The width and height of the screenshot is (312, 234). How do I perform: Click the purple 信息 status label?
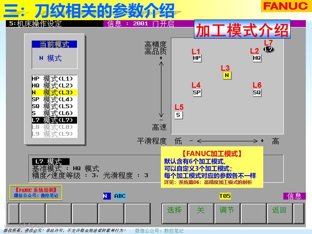294,196
